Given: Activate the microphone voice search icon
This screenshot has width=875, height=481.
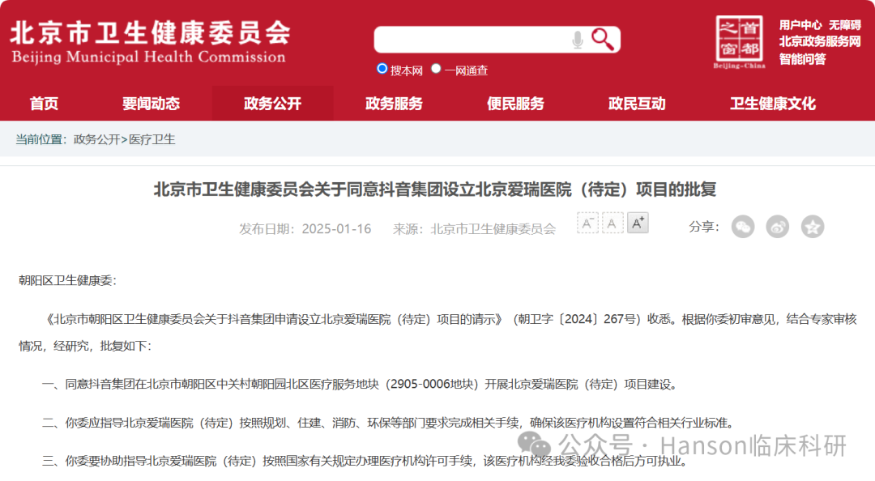Looking at the screenshot, I should point(578,40).
